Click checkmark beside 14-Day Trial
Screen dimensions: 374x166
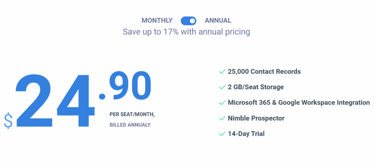tap(222, 134)
